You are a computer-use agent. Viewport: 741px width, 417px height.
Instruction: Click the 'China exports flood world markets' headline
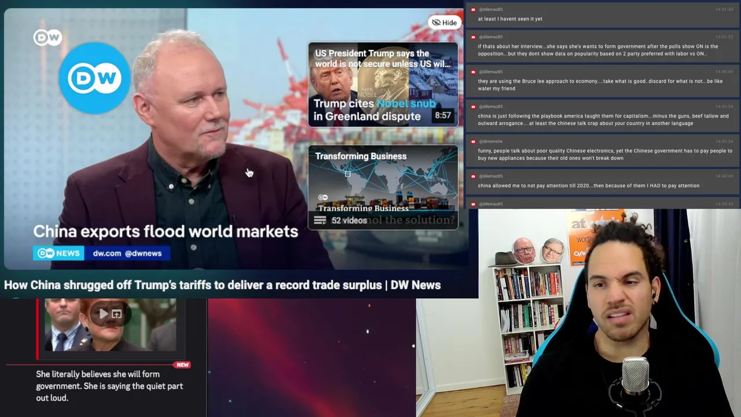(166, 231)
